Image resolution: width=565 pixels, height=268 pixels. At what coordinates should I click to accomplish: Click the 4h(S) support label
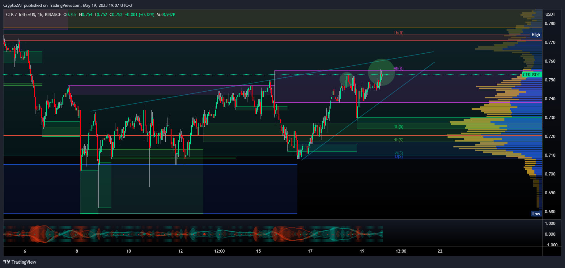[398, 140]
